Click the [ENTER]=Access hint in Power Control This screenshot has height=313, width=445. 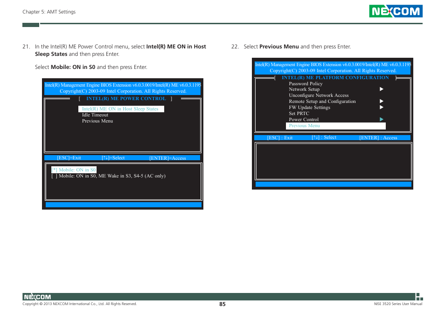click(168, 158)
